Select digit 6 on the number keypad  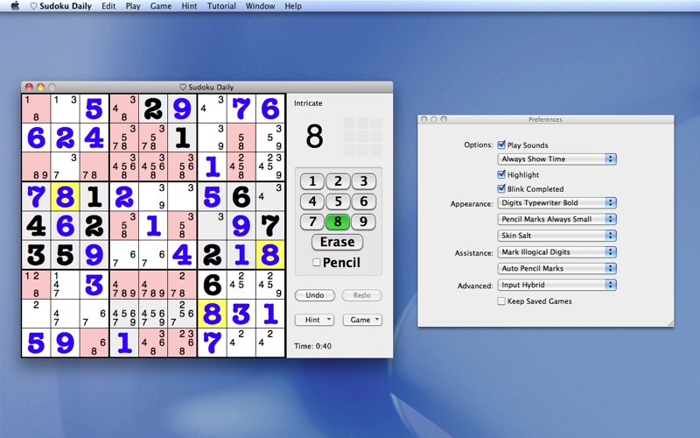point(363,201)
